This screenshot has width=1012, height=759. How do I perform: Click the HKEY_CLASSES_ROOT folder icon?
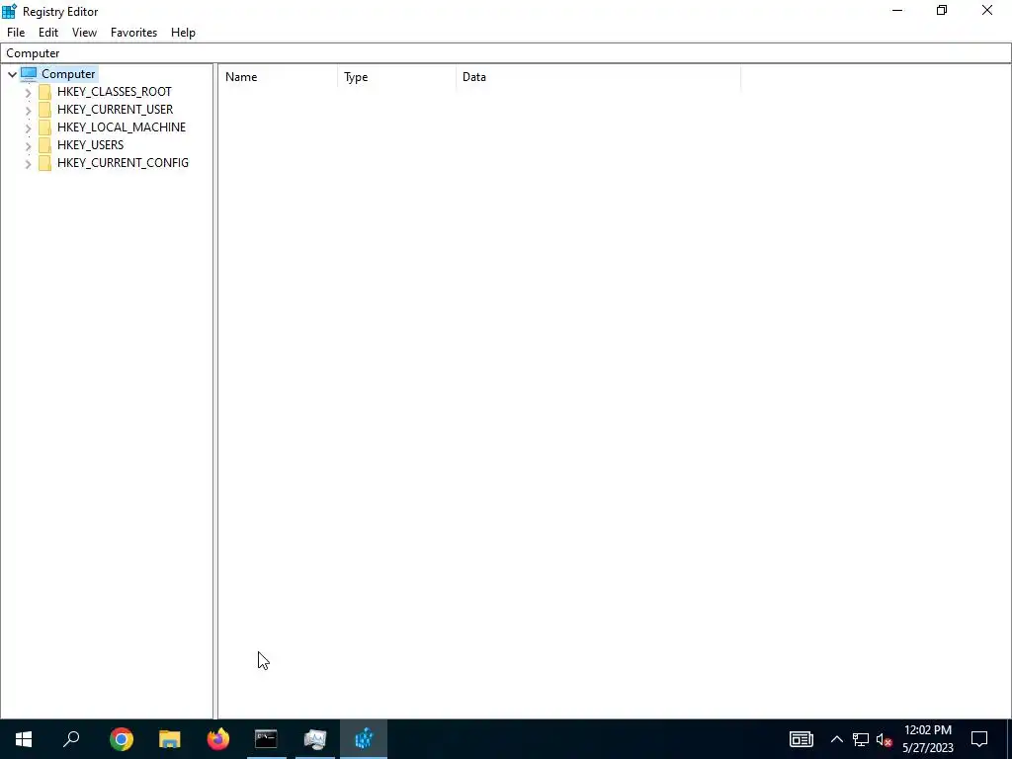click(44, 92)
